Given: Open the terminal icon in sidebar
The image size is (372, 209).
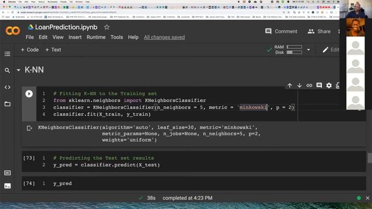Looking at the screenshot, I should point(8,186).
